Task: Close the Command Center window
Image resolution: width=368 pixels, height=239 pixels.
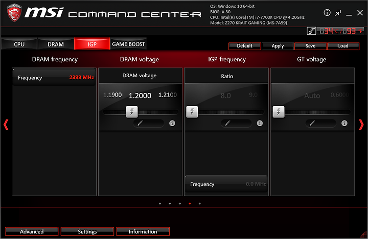Action: tap(360, 13)
